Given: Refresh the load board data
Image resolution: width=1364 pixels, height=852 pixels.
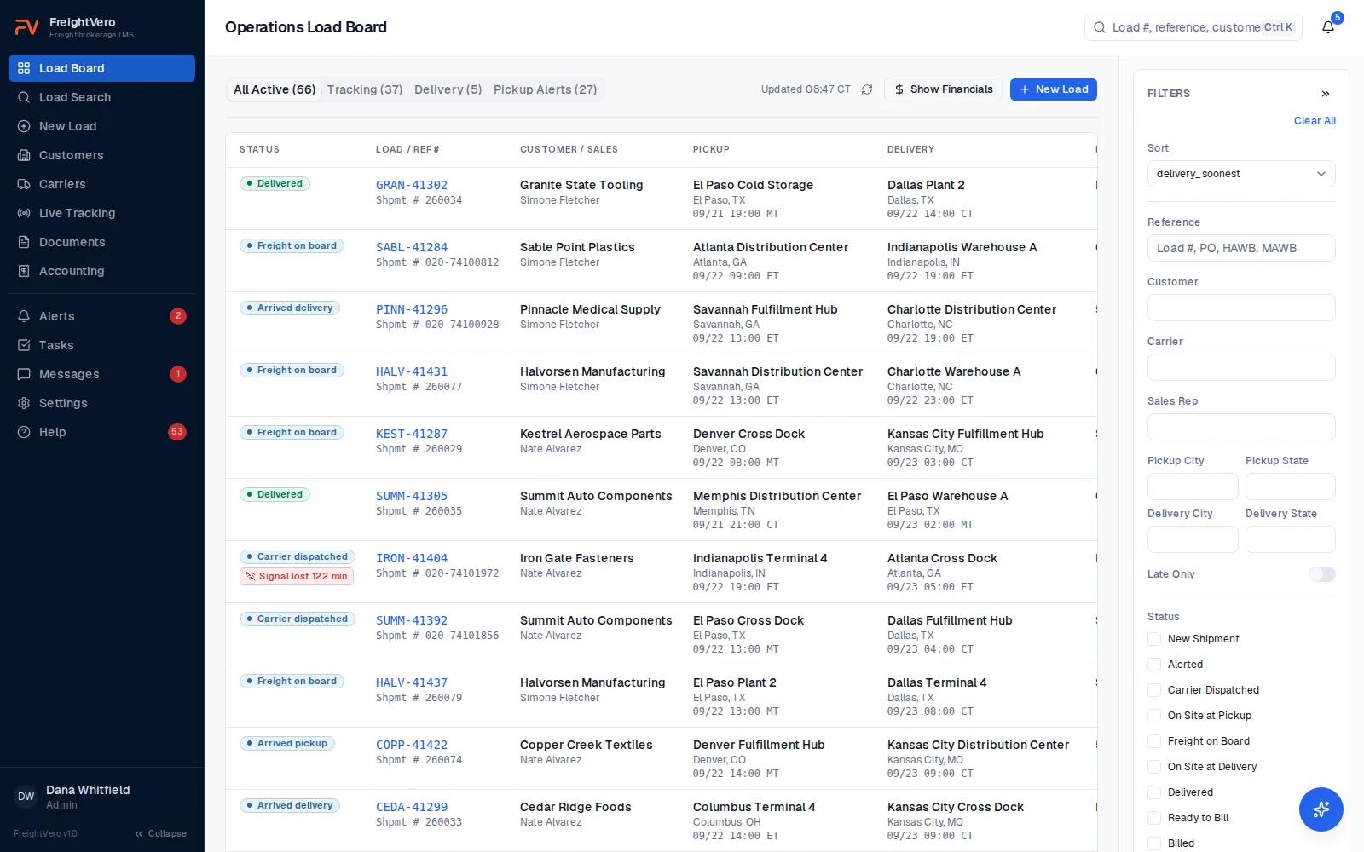Looking at the screenshot, I should [867, 89].
